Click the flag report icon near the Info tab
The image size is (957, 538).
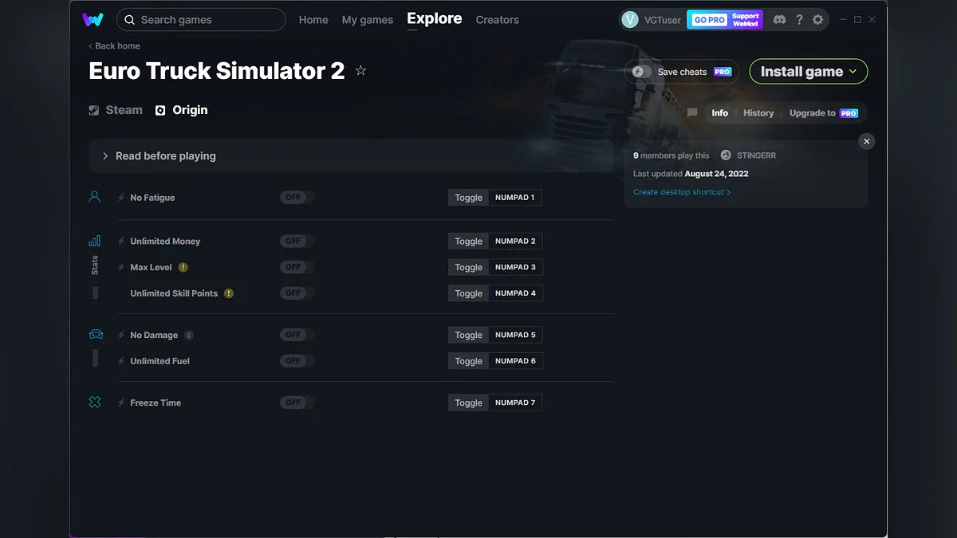point(691,113)
